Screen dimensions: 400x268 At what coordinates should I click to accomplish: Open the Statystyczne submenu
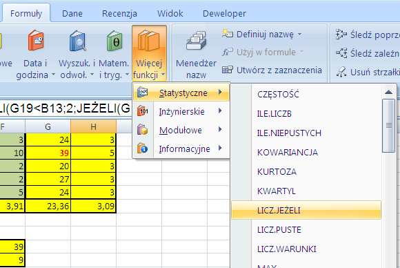pyautogui.click(x=181, y=93)
